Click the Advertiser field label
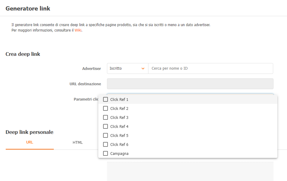Viewport: 287px width, 181px height. coord(91,69)
